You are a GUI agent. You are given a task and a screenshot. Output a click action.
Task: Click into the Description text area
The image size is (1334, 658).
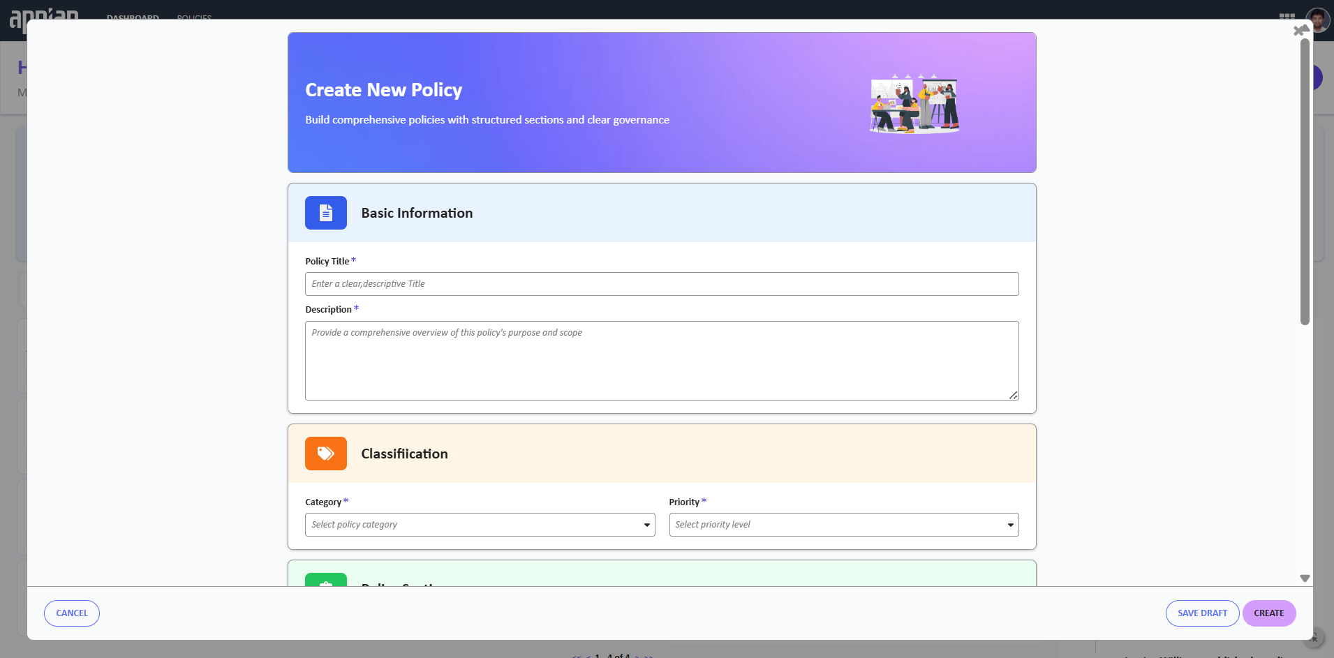tap(661, 360)
